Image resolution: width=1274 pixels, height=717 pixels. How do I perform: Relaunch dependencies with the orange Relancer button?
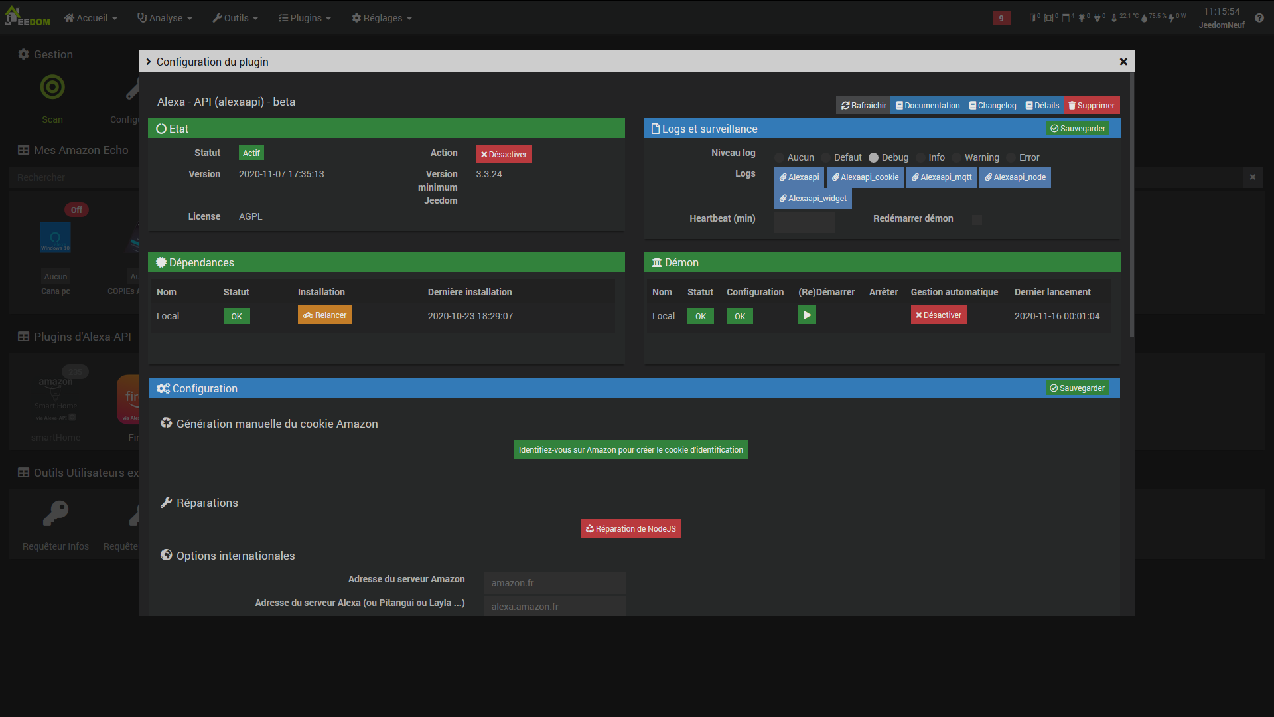tap(324, 315)
